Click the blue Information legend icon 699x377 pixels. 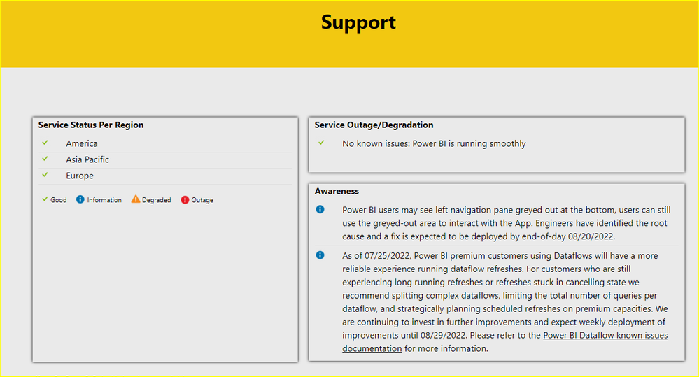click(x=80, y=199)
